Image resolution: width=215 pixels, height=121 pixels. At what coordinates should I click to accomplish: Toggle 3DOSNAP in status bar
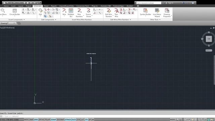[60, 120]
